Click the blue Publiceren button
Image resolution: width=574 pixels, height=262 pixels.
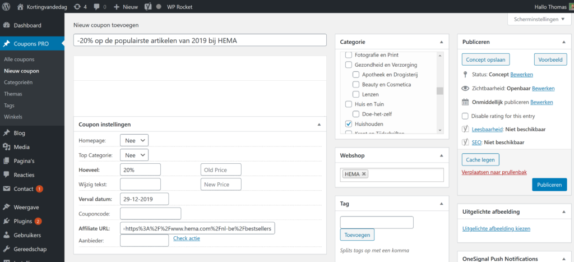(x=549, y=185)
